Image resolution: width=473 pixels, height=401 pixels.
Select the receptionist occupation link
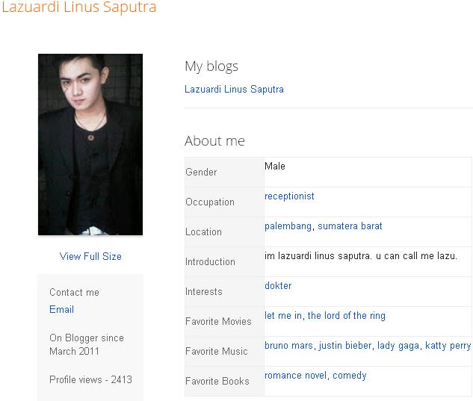click(289, 196)
